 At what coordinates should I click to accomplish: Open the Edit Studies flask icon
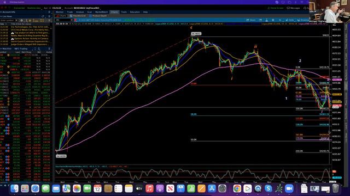pyautogui.click(x=266, y=20)
